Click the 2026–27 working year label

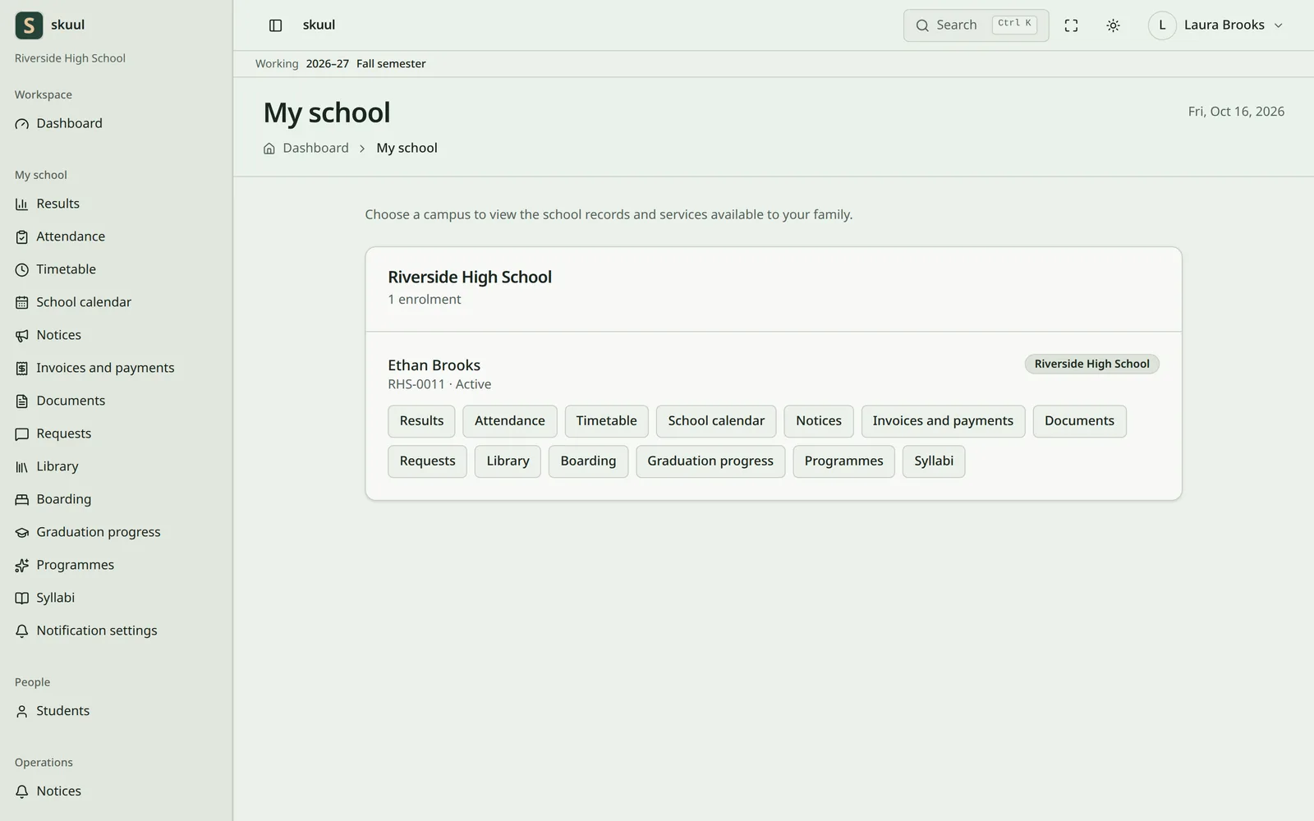327,64
